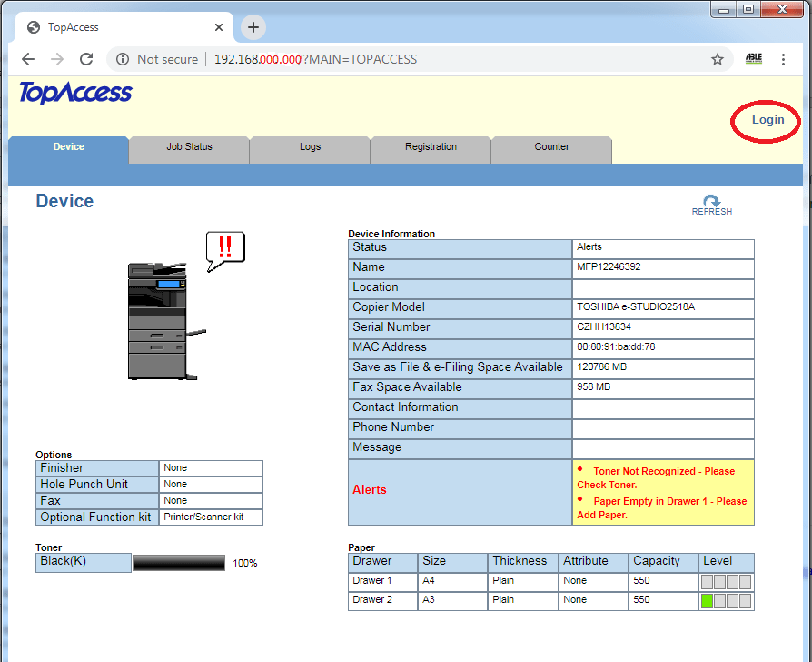812x662 pixels.
Task: Open the ABLE browser extension
Action: point(753,58)
